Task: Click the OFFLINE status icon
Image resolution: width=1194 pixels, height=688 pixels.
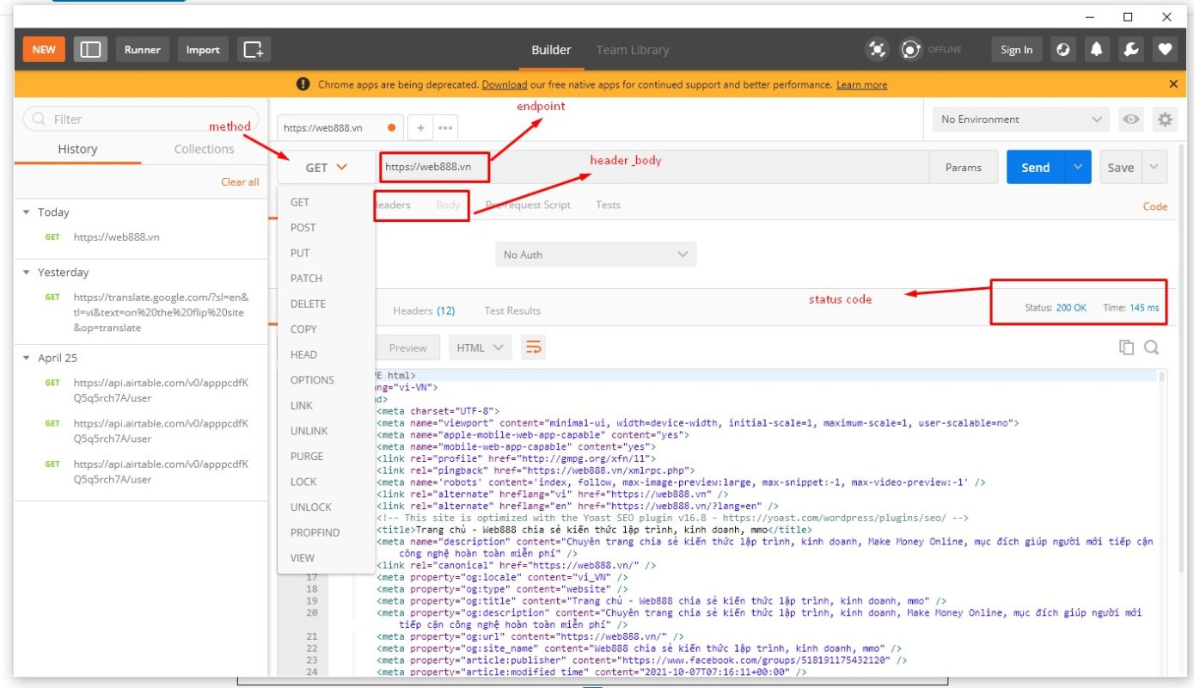Action: point(910,50)
